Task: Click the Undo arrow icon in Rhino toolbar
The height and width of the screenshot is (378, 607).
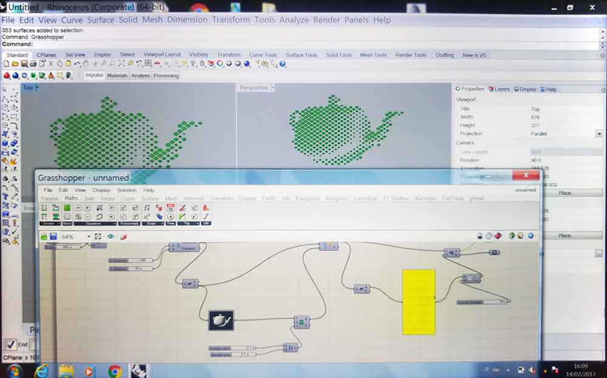Action: (x=78, y=64)
